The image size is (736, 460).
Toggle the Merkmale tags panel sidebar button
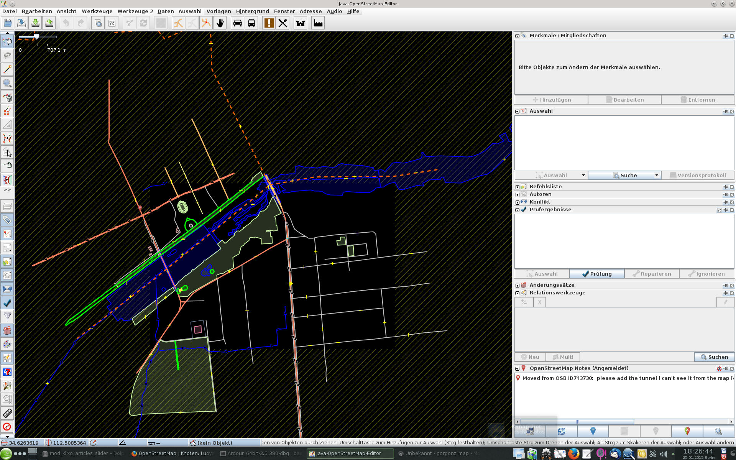7,220
